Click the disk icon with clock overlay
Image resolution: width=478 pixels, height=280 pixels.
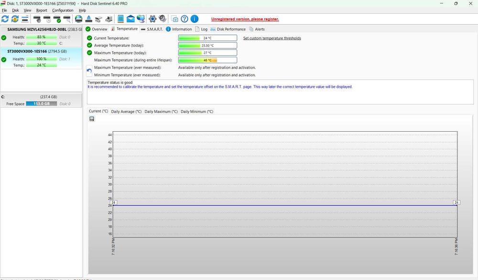point(47,19)
